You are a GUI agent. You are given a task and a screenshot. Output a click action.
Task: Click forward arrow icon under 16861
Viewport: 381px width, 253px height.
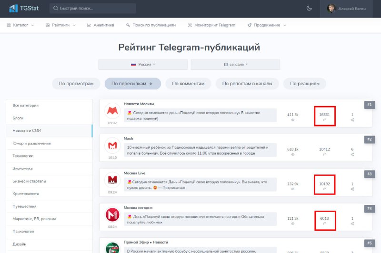click(x=324, y=120)
